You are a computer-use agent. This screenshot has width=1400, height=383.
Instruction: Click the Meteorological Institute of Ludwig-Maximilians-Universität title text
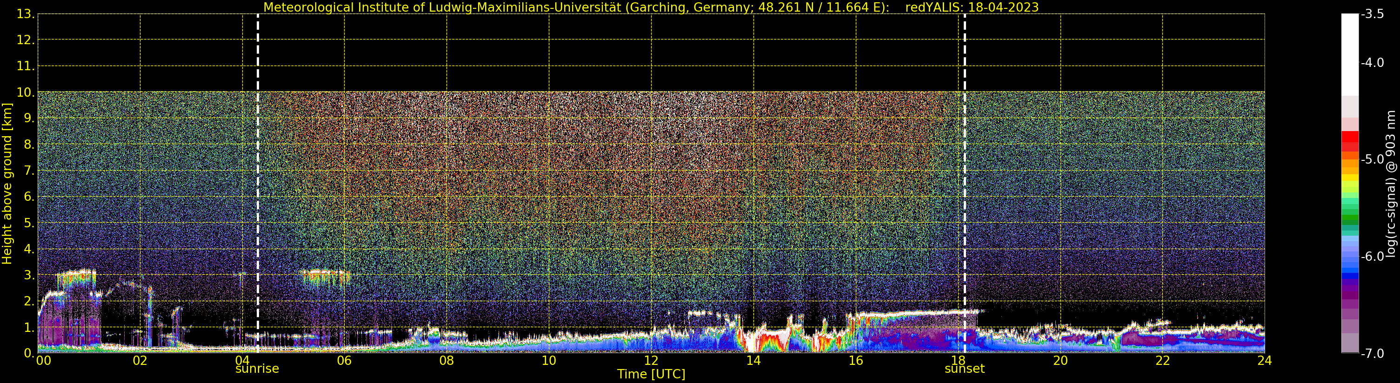point(442,7)
